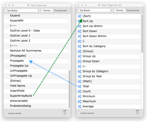Select the gear icon beside Group by Year
This screenshot has height=122, width=148.
[80, 76]
